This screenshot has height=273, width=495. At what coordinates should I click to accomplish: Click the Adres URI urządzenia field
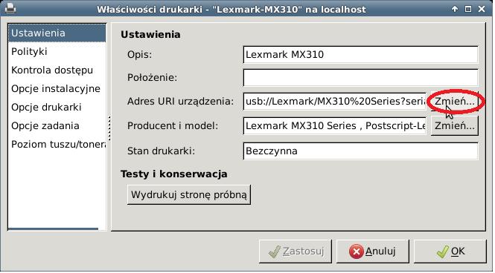[x=335, y=102]
